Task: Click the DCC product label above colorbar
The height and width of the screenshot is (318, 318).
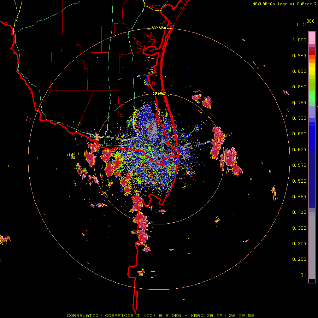Action: point(310,21)
